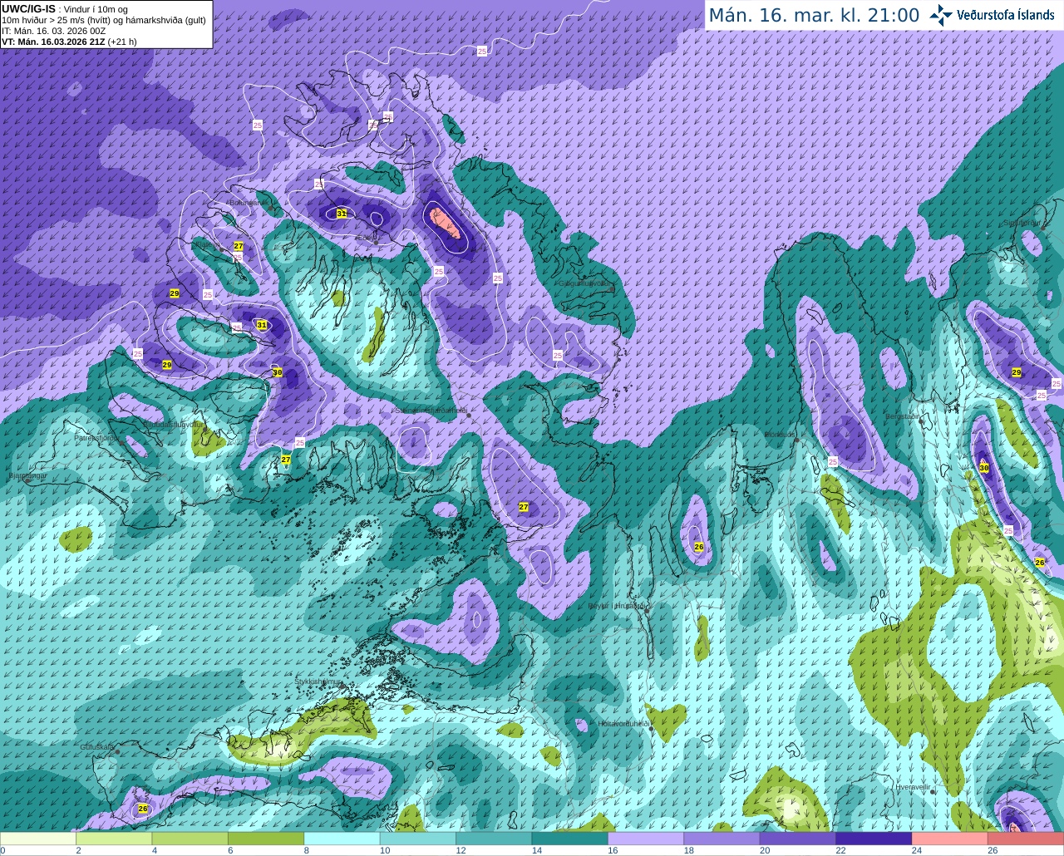Image resolution: width=1064 pixels, height=856 pixels.
Task: Click the Hveravellir station label
Action: click(913, 786)
